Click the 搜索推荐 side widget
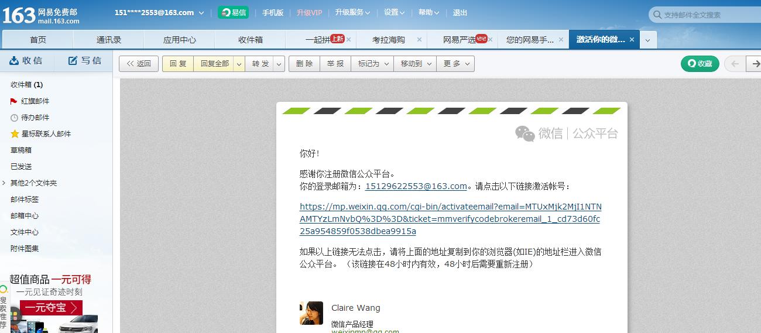 click(x=4, y=308)
